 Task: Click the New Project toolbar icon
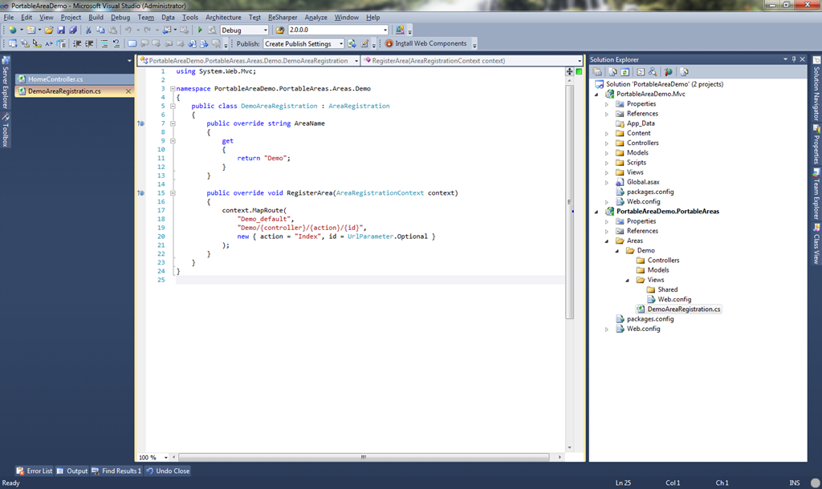point(12,30)
